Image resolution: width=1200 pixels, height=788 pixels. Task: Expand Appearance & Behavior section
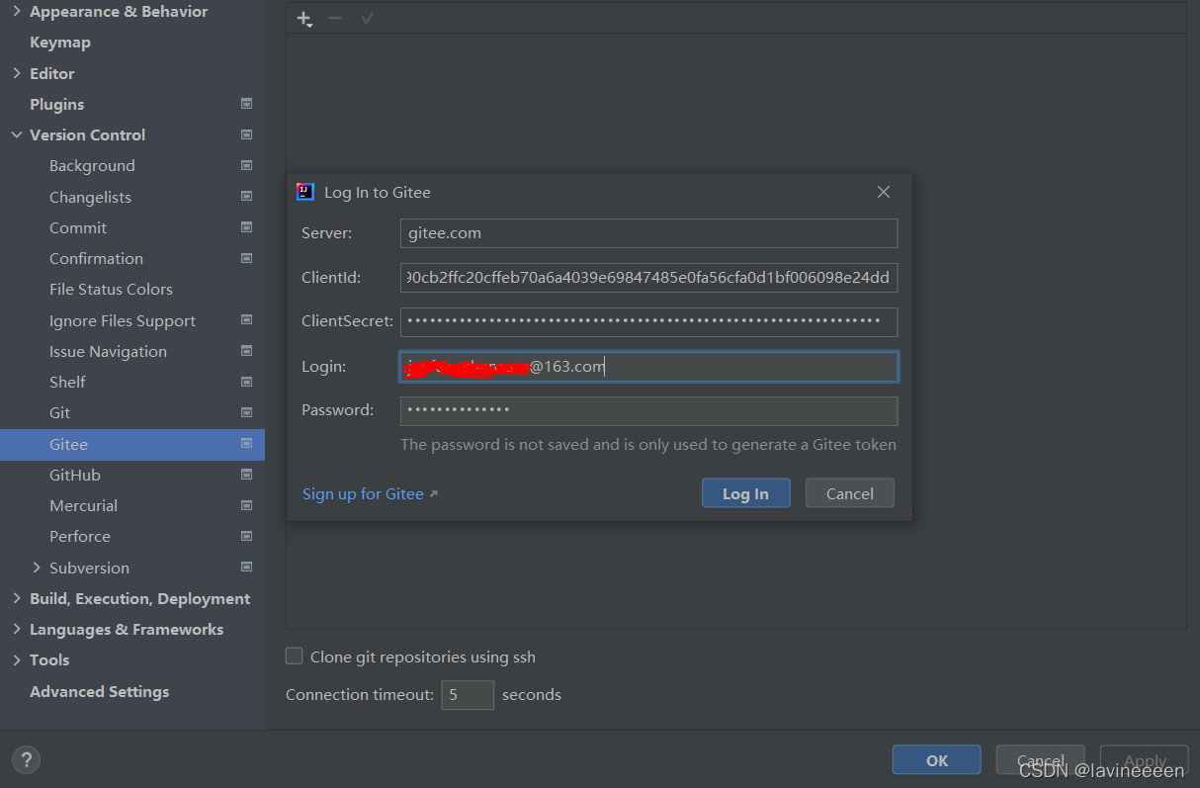[17, 12]
